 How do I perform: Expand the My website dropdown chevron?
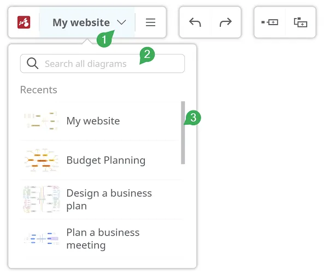pos(122,22)
